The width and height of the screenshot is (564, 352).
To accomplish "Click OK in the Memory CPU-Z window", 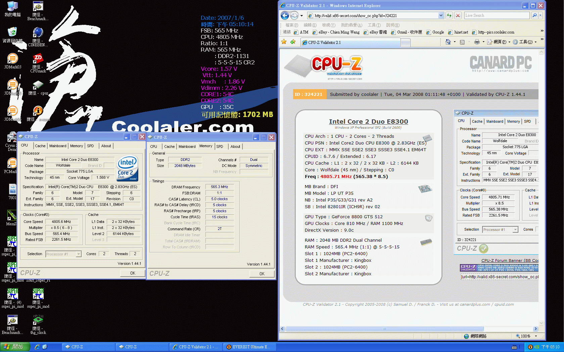I will coord(262,274).
